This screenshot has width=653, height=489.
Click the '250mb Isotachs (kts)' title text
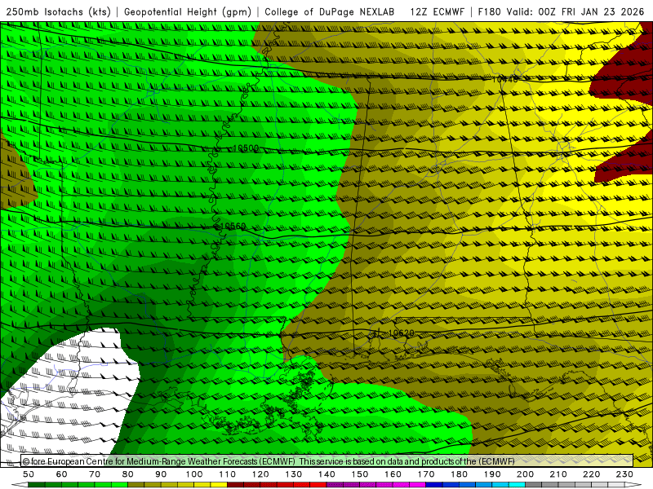[58, 11]
